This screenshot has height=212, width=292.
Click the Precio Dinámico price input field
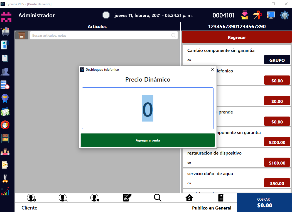[x=148, y=108]
